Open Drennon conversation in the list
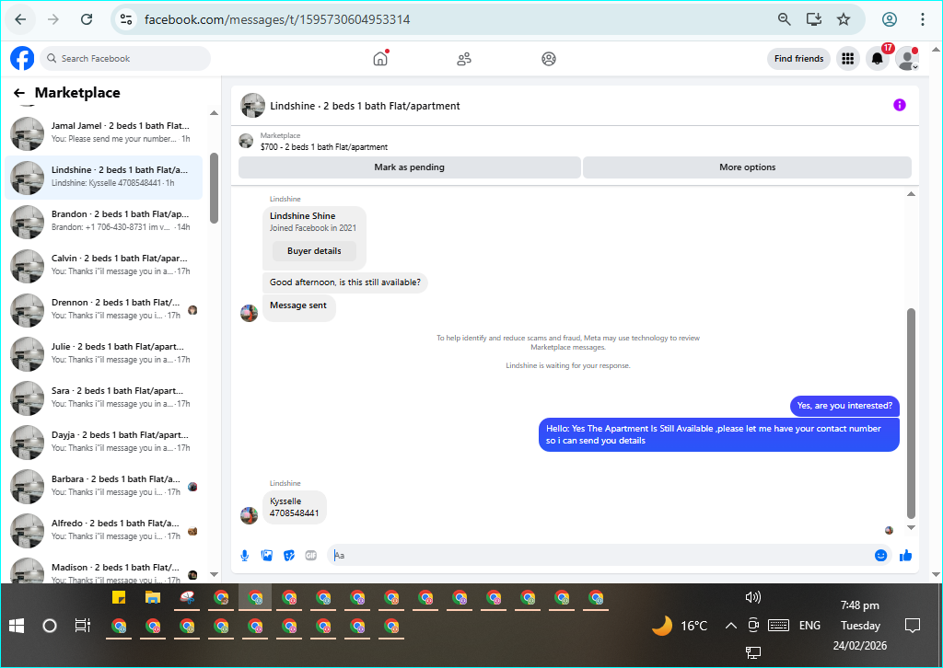Image resolution: width=943 pixels, height=668 pixels. [103, 309]
